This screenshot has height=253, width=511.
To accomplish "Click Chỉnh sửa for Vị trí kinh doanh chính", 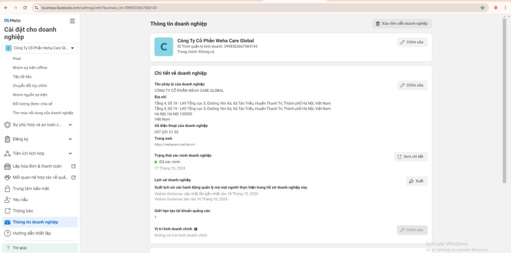I will tap(412, 230).
